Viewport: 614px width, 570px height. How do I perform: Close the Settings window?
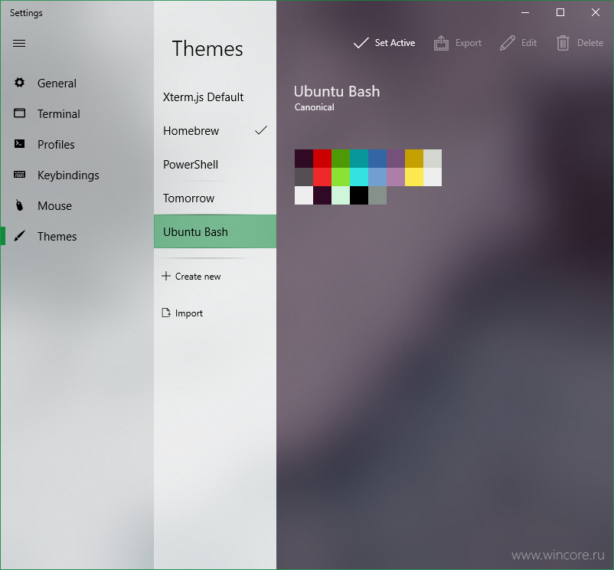pos(596,12)
